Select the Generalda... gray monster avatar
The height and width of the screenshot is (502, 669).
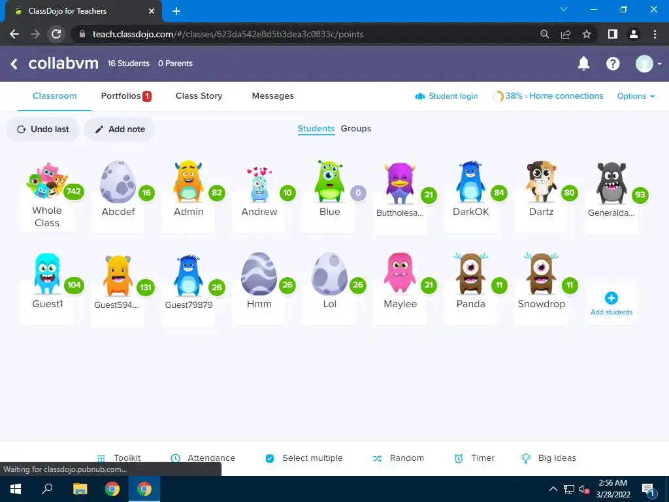click(x=611, y=183)
